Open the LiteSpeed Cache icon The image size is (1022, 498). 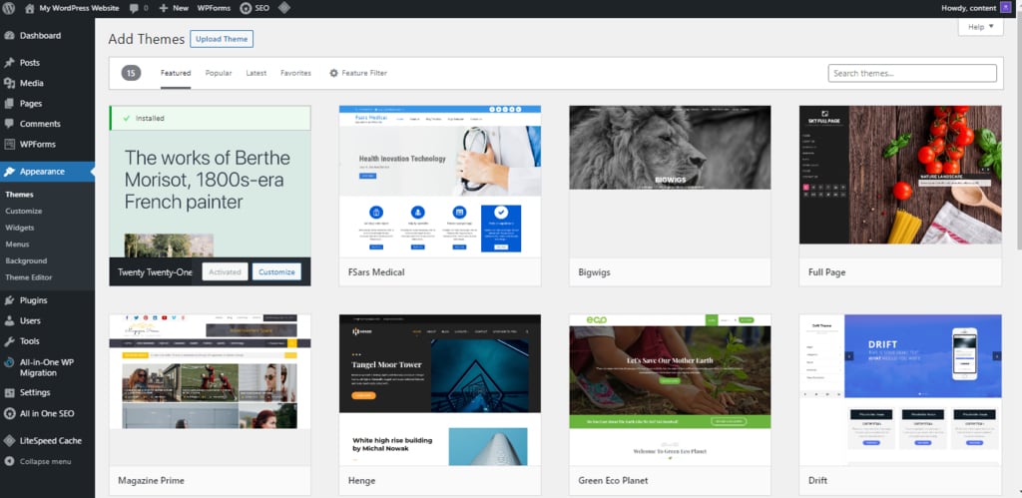point(9,440)
